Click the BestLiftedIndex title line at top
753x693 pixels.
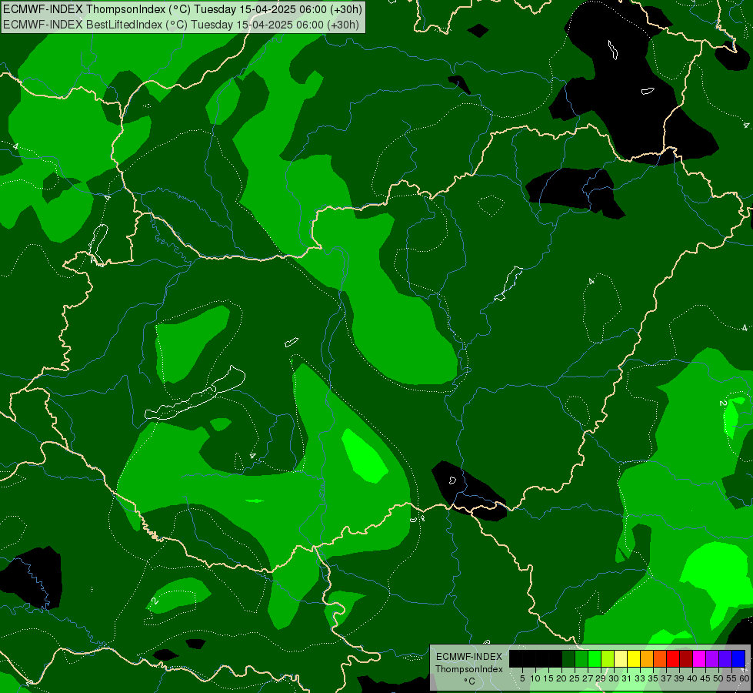(x=181, y=25)
